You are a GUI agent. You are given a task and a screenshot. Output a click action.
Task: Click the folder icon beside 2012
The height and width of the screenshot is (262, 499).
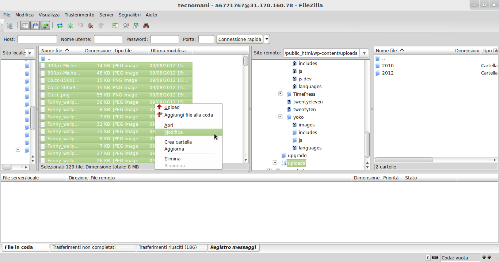point(377,73)
